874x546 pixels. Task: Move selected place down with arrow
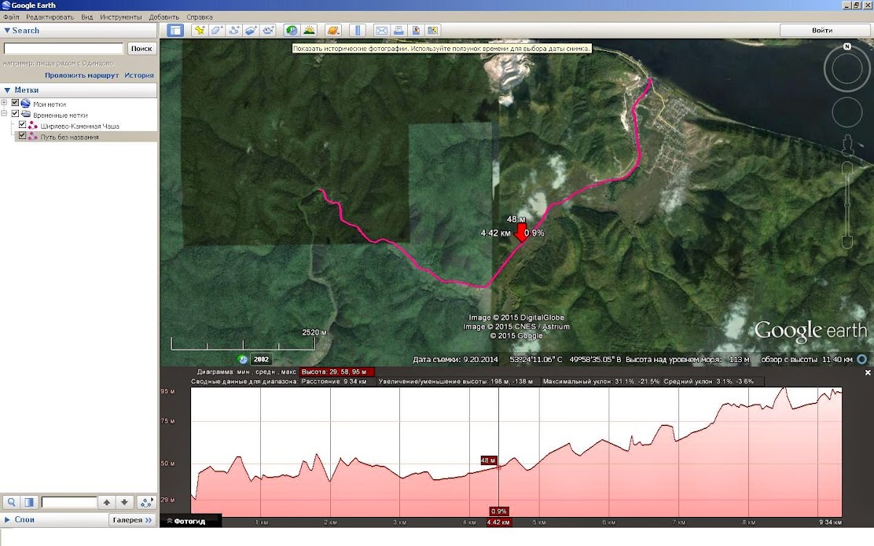(x=124, y=502)
